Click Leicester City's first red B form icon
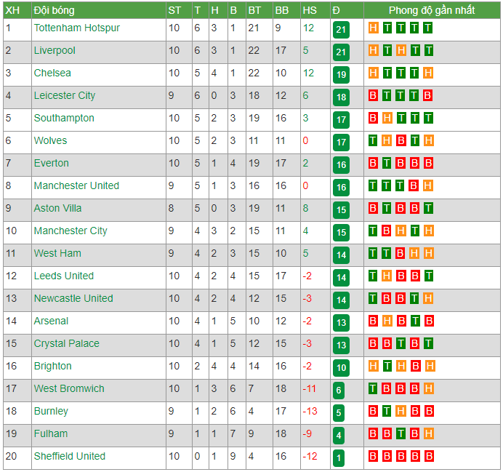 click(373, 95)
